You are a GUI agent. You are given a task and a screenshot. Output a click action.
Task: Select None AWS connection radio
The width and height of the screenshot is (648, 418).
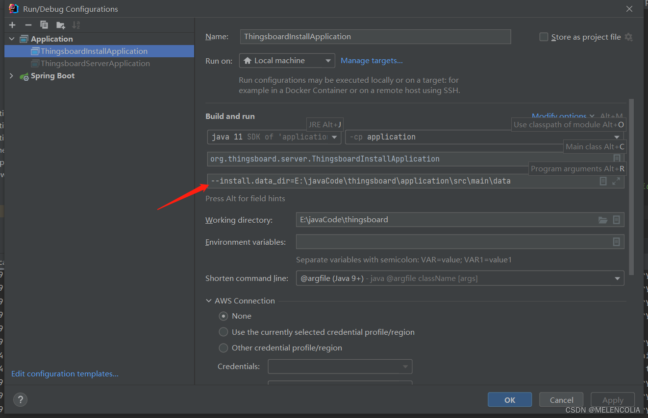[x=224, y=316]
